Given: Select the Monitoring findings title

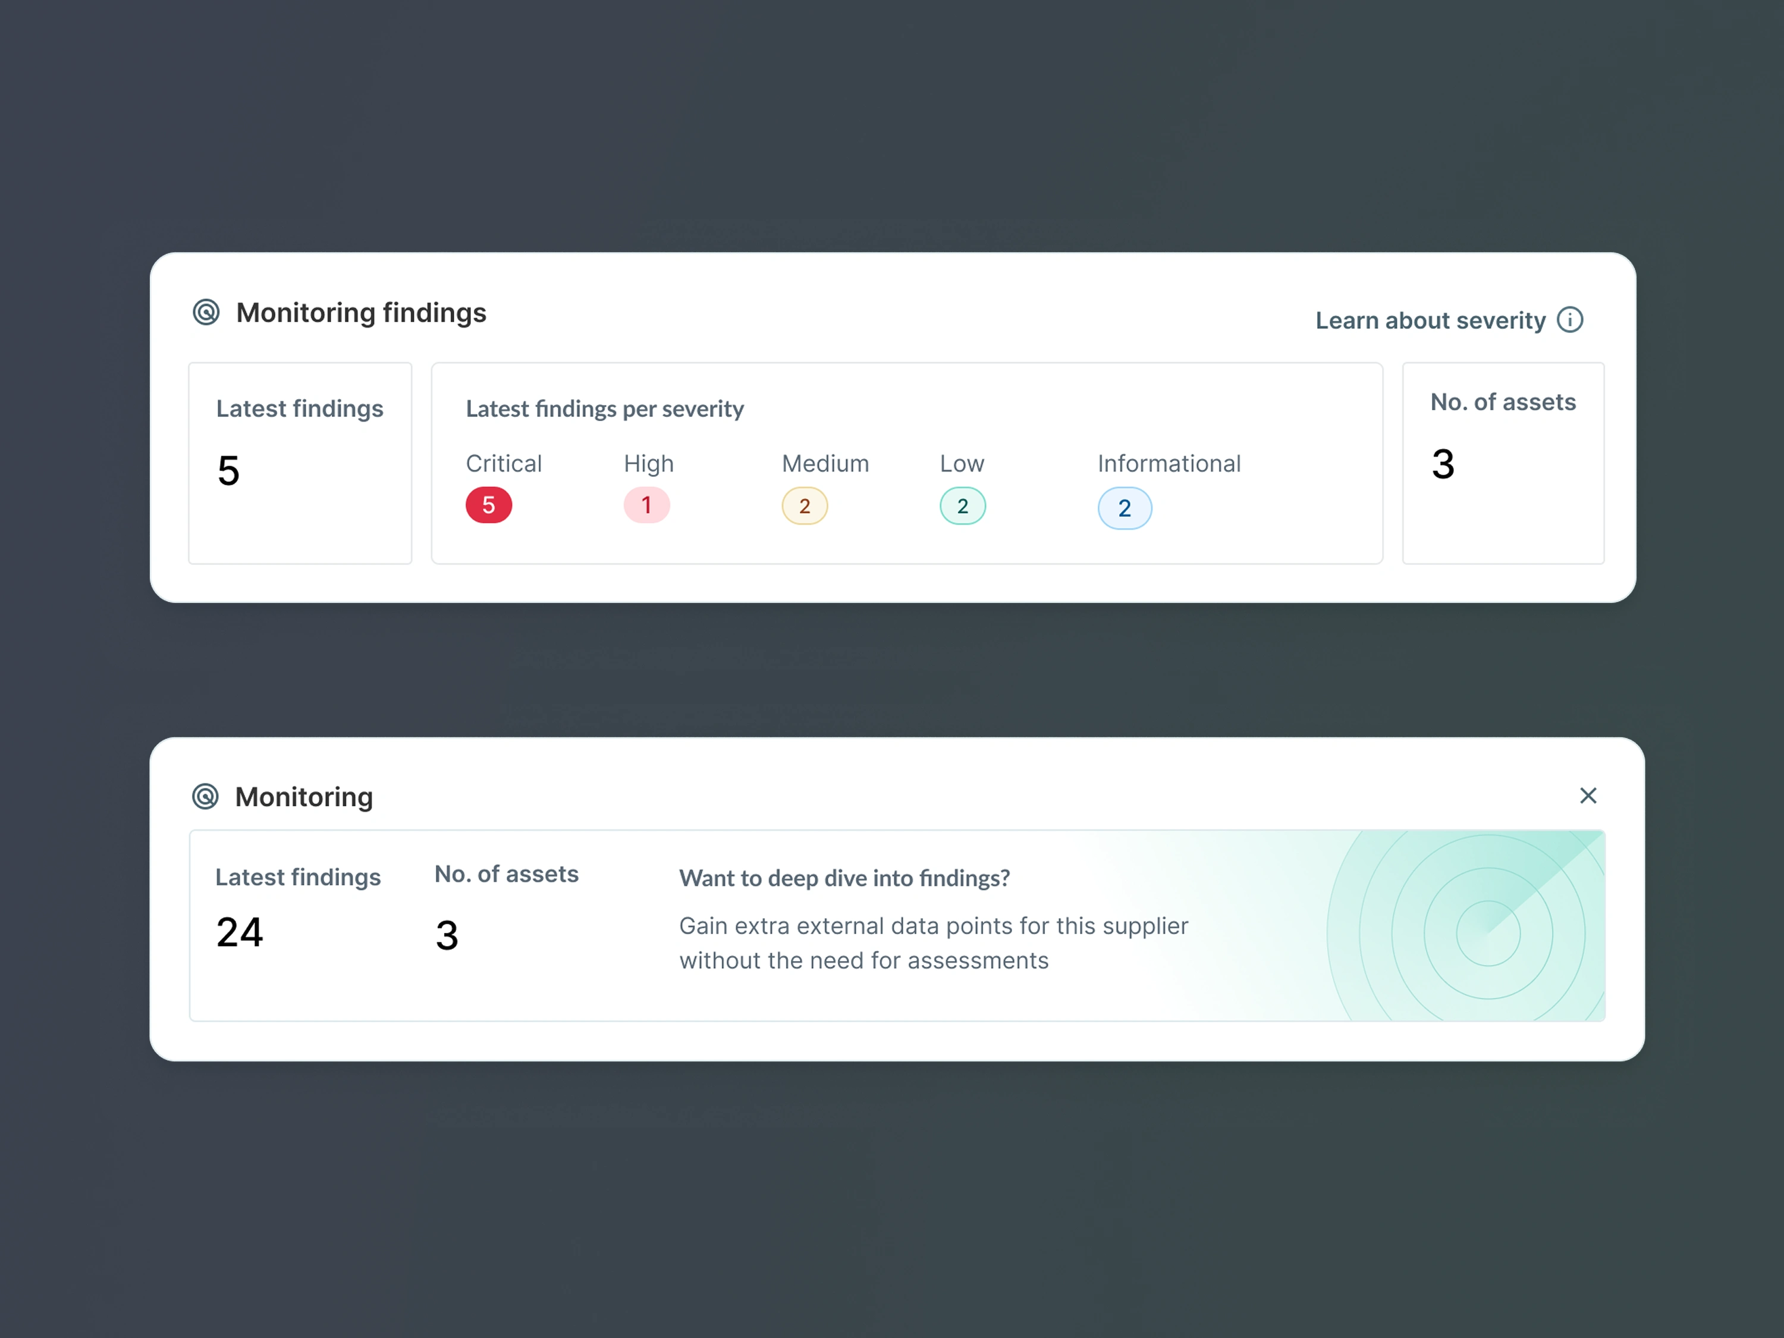Looking at the screenshot, I should coord(362,313).
